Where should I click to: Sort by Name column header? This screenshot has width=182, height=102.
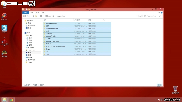[58, 20]
